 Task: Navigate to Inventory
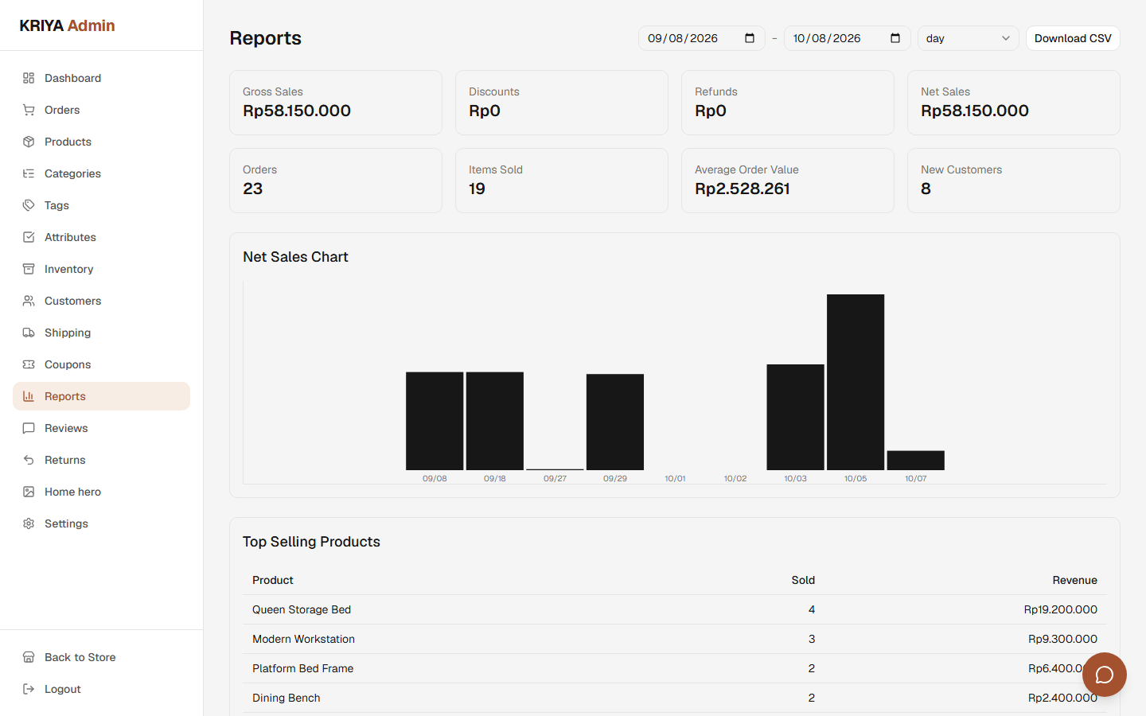coord(101,269)
